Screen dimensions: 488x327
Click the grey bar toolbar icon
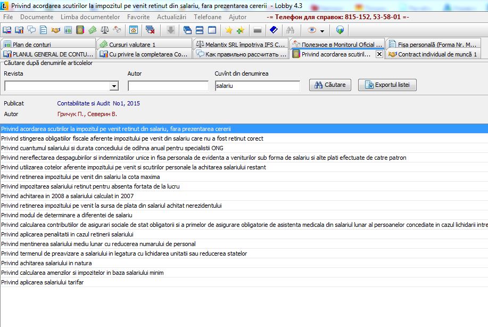click(x=258, y=30)
